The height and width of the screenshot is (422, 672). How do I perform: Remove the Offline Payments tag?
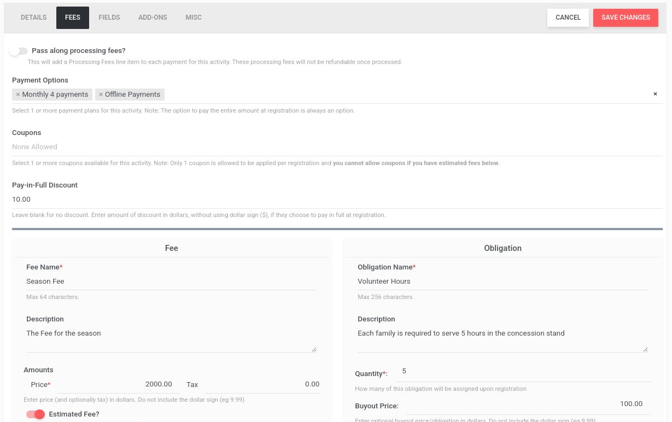click(x=101, y=95)
